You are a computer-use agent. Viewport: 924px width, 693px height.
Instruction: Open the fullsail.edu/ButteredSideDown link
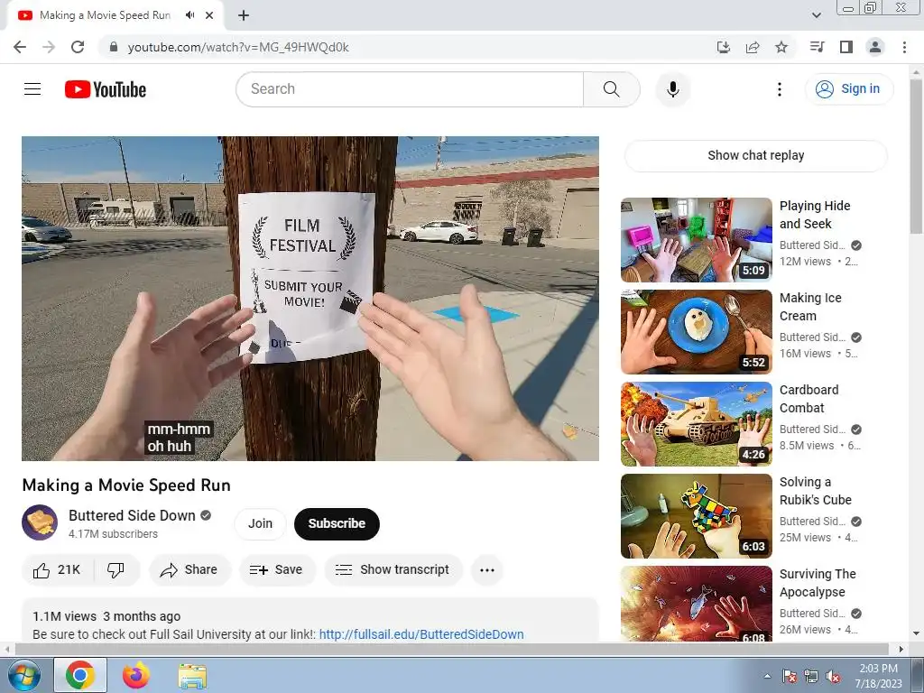click(x=421, y=634)
